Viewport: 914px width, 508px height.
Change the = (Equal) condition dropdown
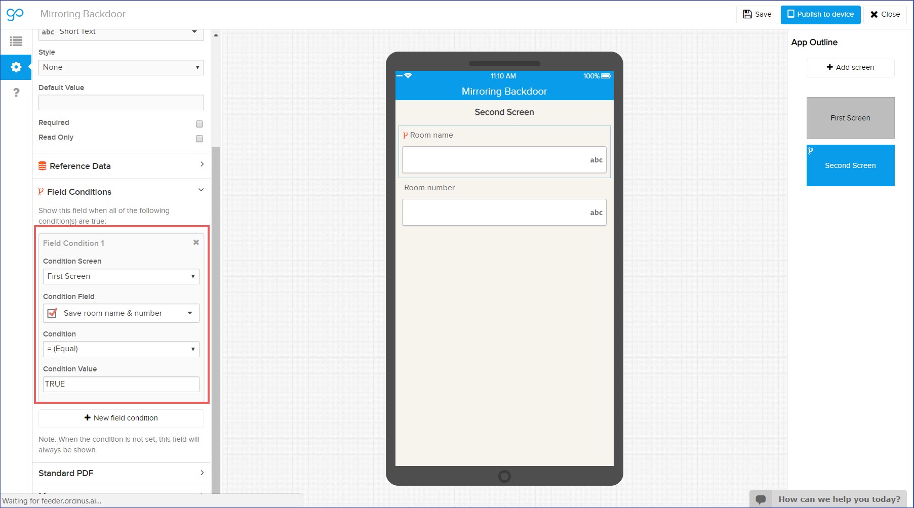121,349
